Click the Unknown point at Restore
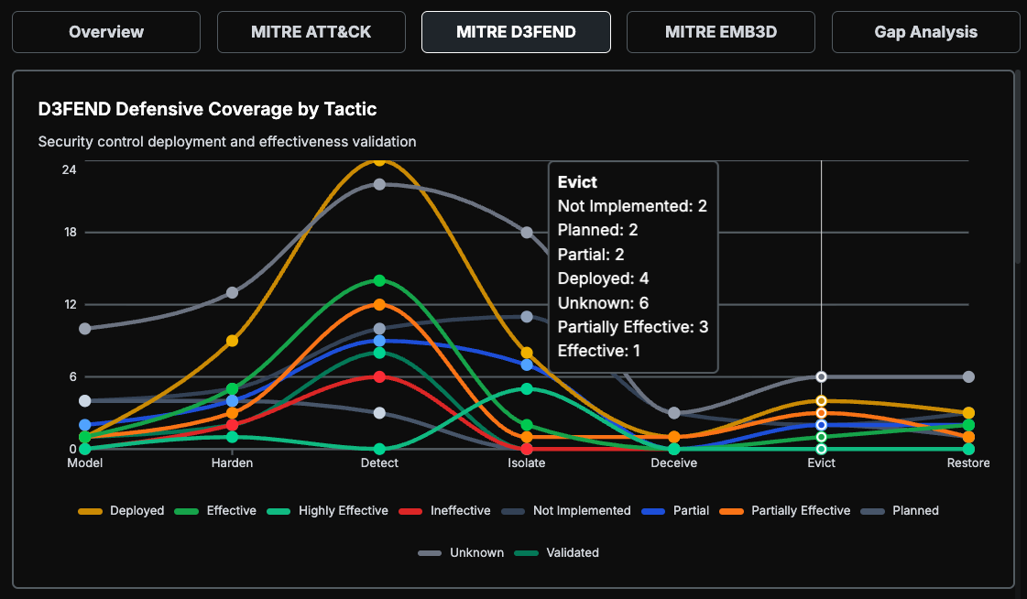The width and height of the screenshot is (1027, 599). click(x=968, y=376)
